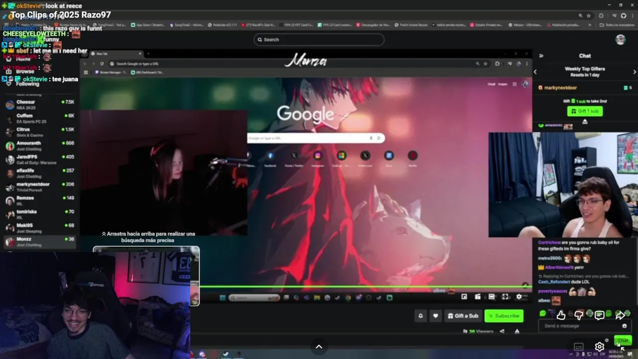This screenshot has width=638, height=359.
Task: Select Maki95 channel in sidebar
Action: [40, 228]
